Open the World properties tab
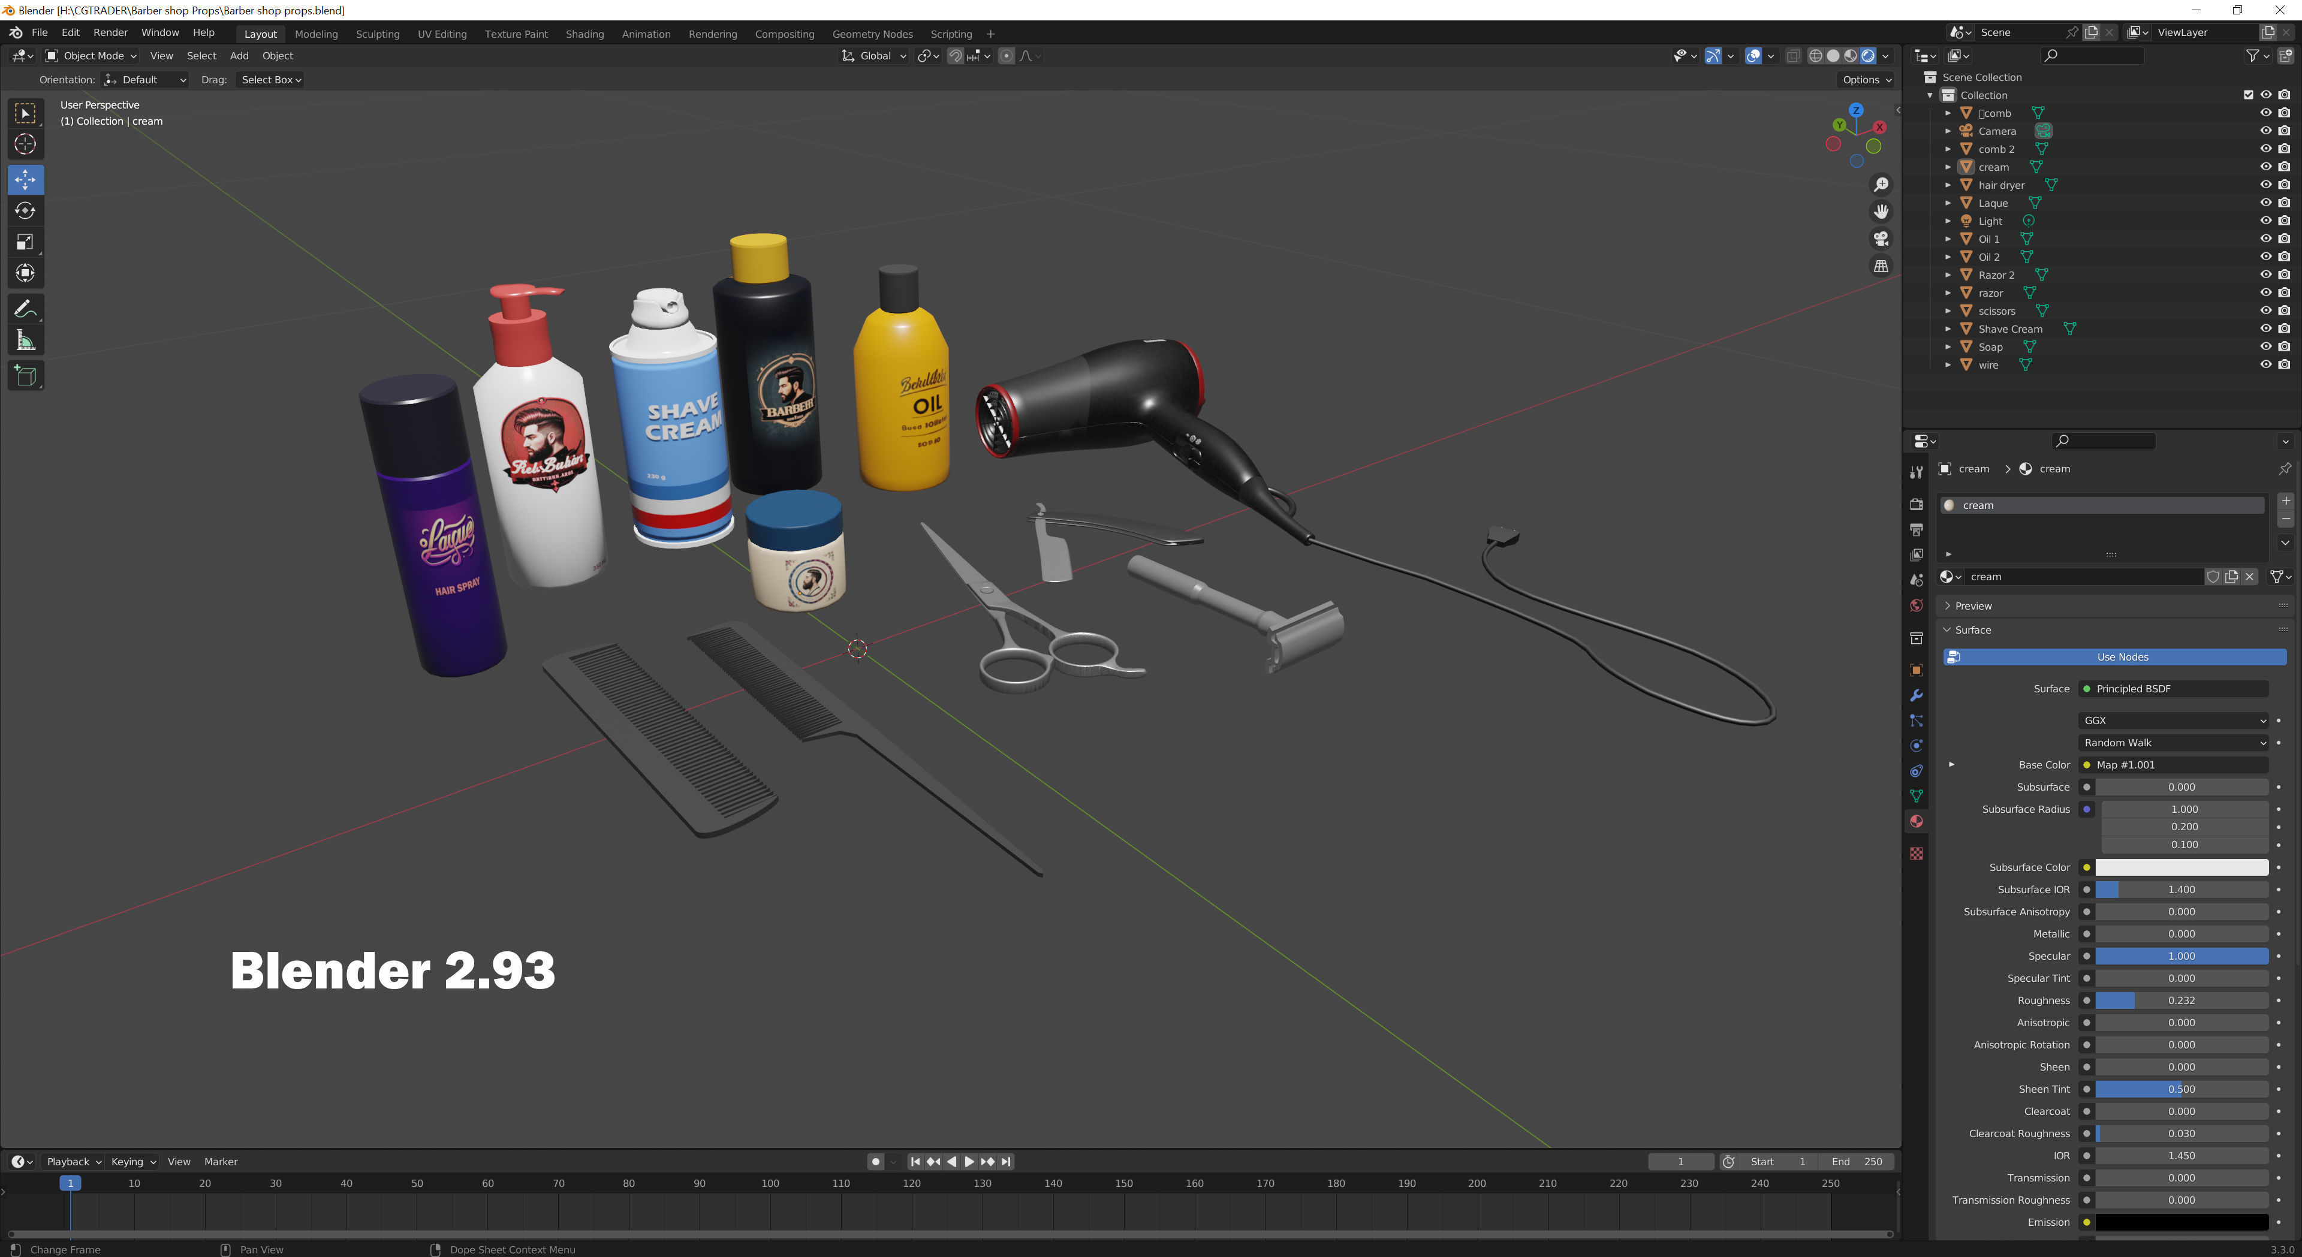2302x1257 pixels. 1916,605
